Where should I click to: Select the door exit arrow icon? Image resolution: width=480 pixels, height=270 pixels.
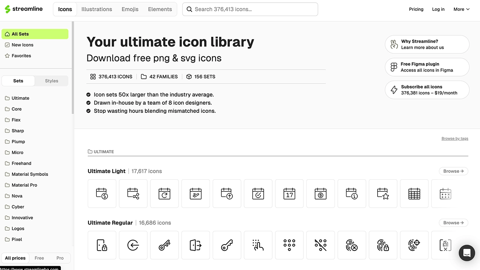pyautogui.click(x=196, y=245)
